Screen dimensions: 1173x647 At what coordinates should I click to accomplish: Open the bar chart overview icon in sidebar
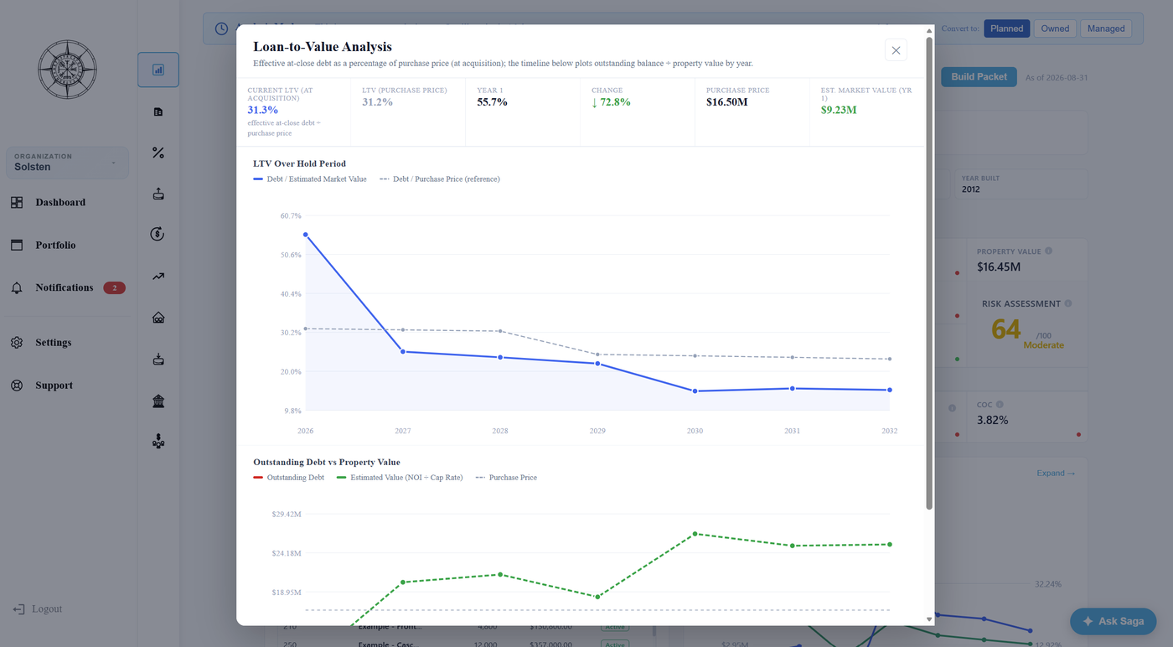158,70
